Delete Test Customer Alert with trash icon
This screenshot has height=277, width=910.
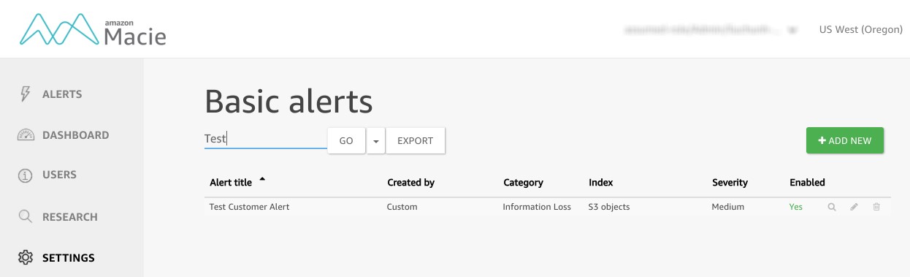point(876,208)
